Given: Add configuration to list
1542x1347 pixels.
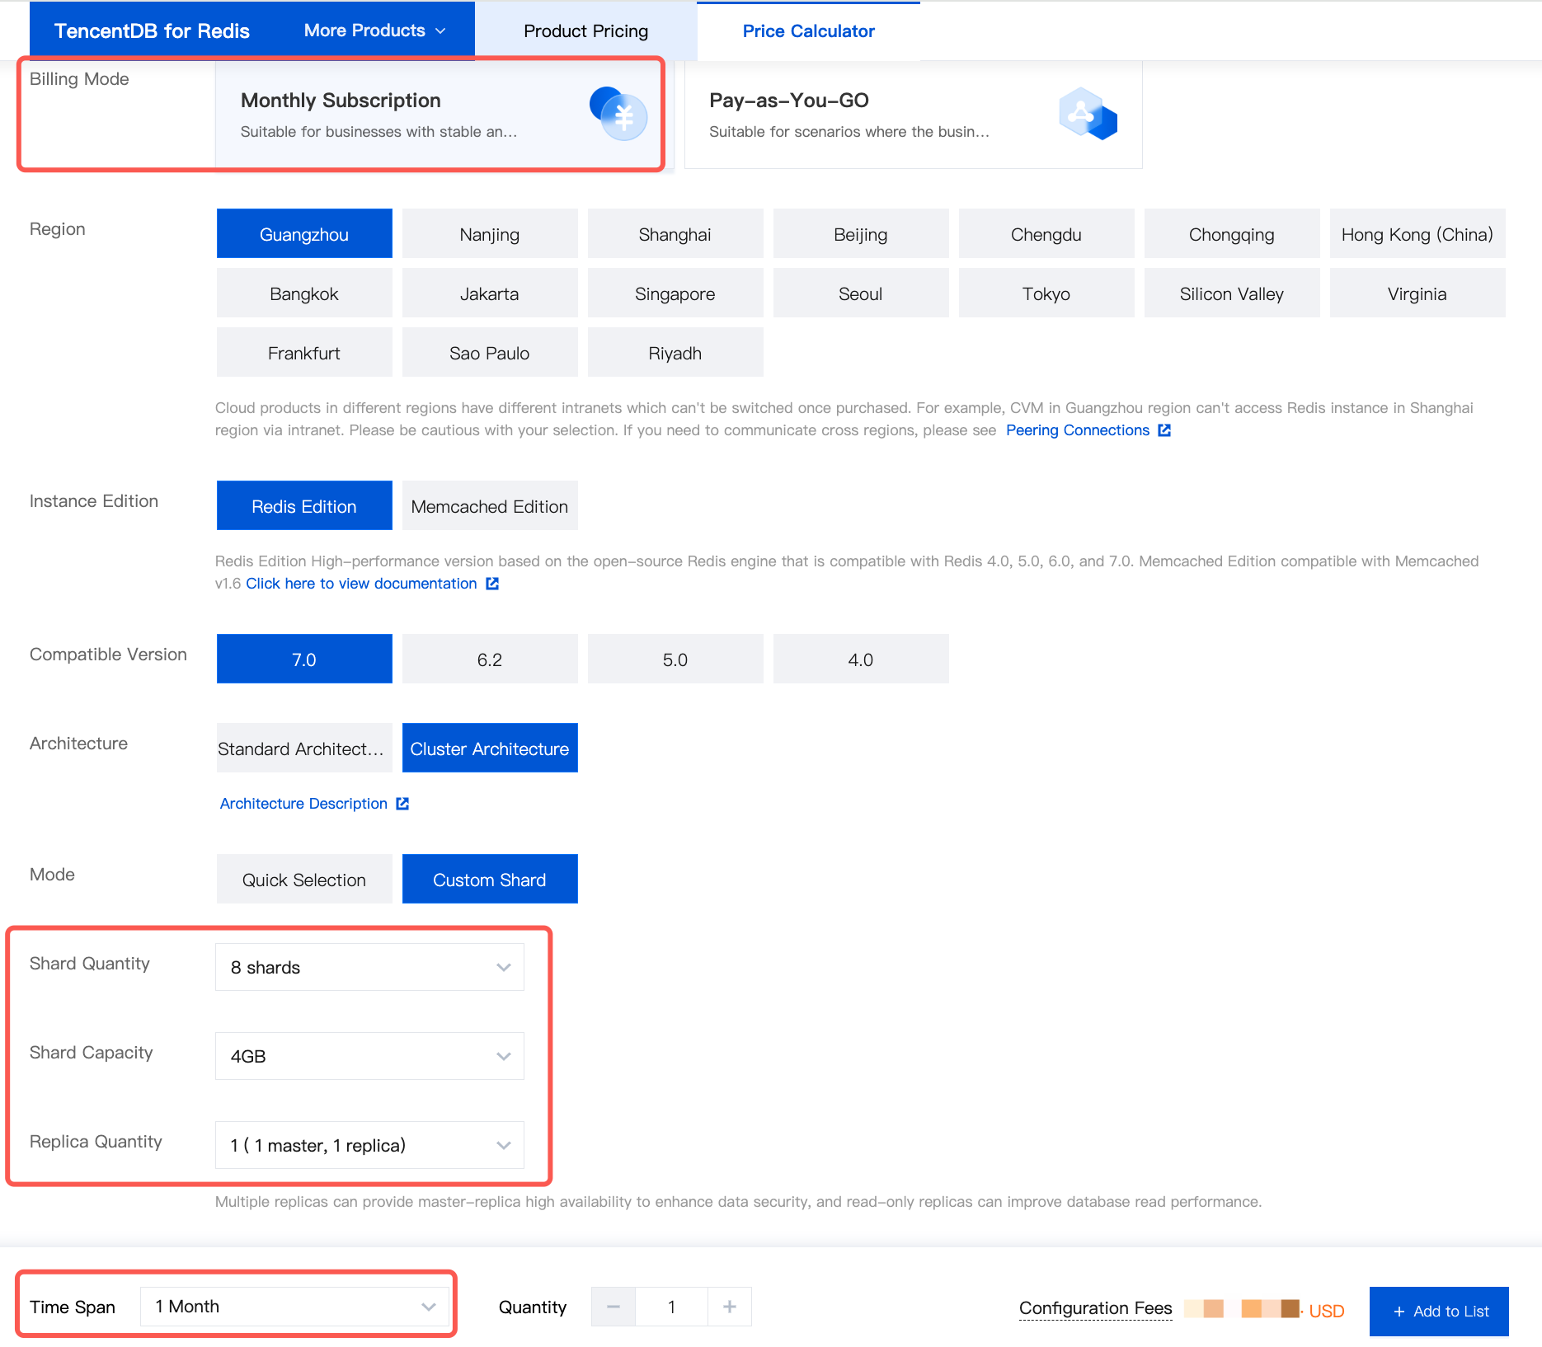Looking at the screenshot, I should (1439, 1311).
